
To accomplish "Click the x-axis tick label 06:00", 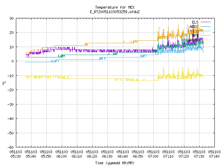I will coord(61,156).
